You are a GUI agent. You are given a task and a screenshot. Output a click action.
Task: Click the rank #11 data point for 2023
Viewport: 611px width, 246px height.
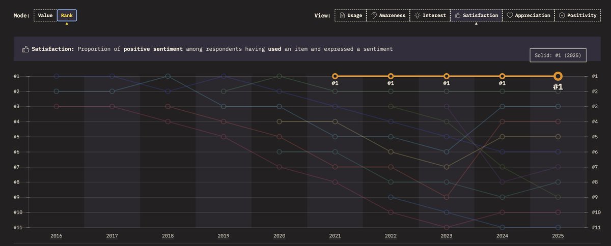pyautogui.click(x=446, y=227)
